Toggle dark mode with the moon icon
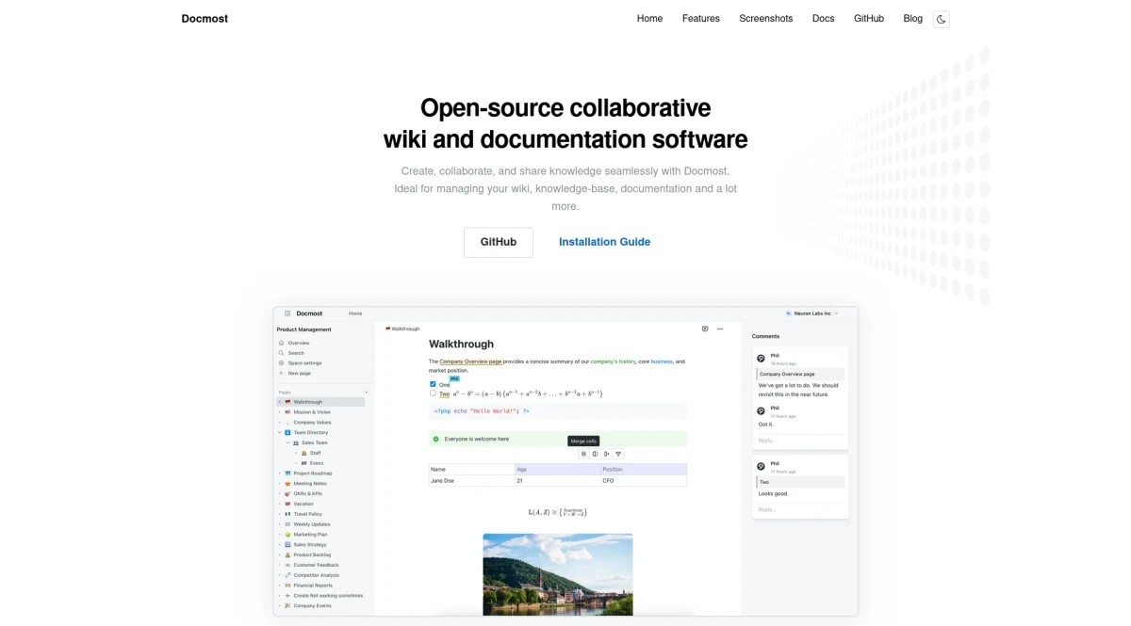The width and height of the screenshot is (1131, 626). (941, 19)
